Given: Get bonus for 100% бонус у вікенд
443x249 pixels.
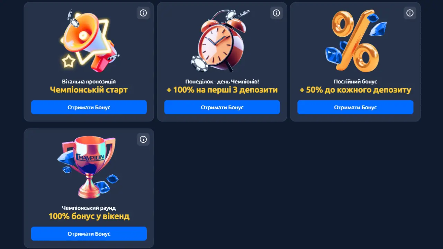Looking at the screenshot, I should tap(89, 234).
